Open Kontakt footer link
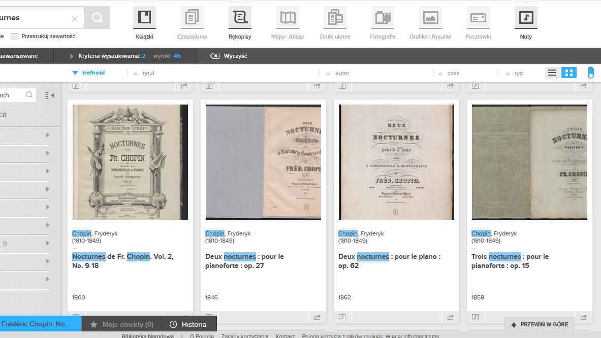The height and width of the screenshot is (338, 601). [x=285, y=335]
